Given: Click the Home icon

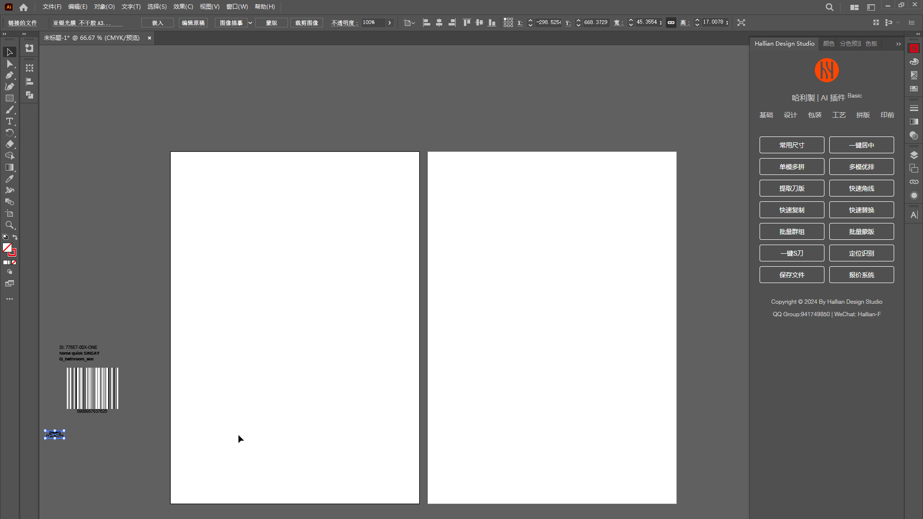Looking at the screenshot, I should (24, 7).
